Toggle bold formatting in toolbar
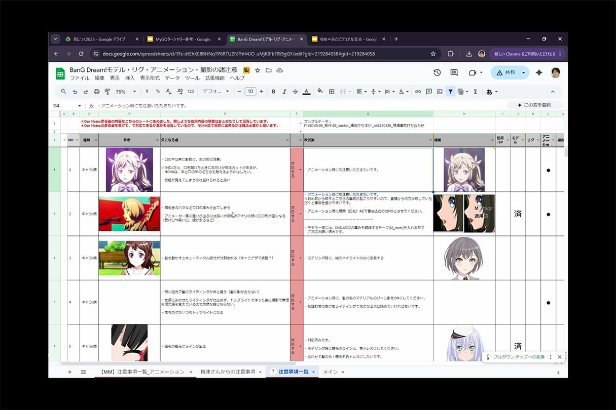The image size is (616, 410). (273, 92)
